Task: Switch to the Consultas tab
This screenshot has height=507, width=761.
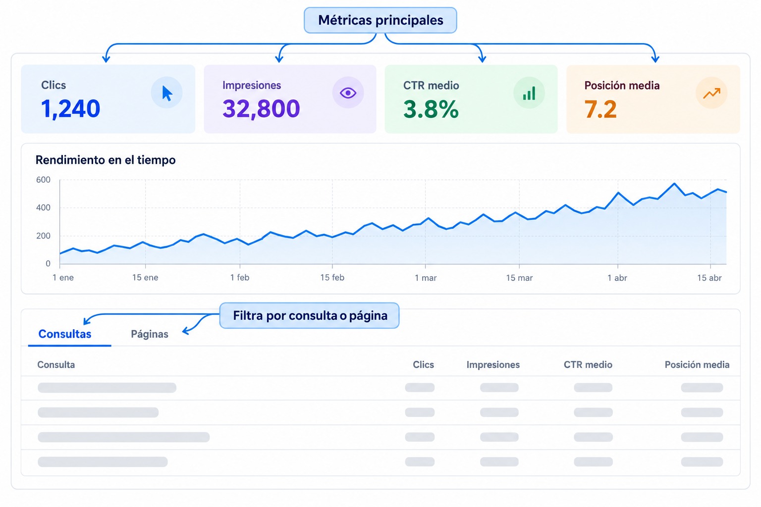Action: click(x=65, y=334)
